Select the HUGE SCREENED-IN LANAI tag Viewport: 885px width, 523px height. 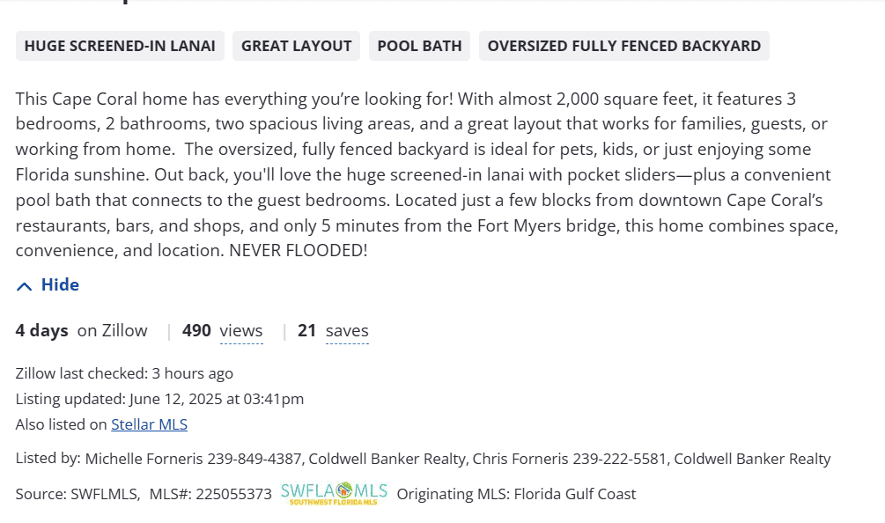click(120, 46)
